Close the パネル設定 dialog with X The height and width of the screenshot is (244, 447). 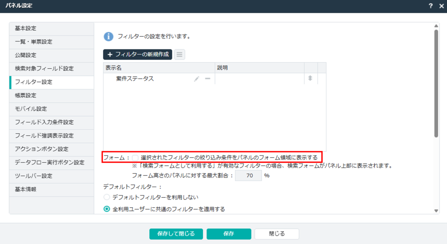click(440, 6)
